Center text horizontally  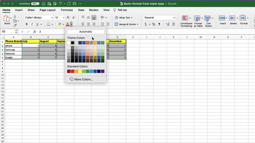click(x=88, y=24)
